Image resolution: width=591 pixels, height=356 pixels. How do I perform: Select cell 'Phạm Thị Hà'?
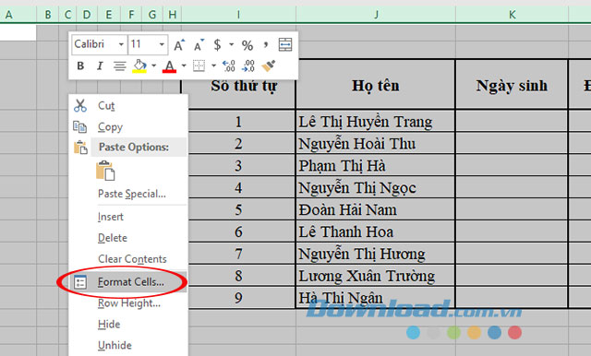point(376,165)
